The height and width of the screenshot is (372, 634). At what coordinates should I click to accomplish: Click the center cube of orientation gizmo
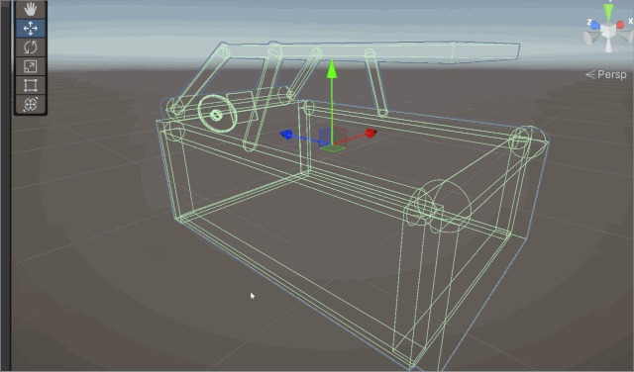point(608,31)
